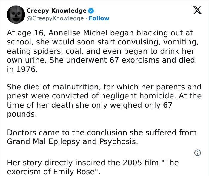Click the year "1976" in the tweet

coord(26,69)
